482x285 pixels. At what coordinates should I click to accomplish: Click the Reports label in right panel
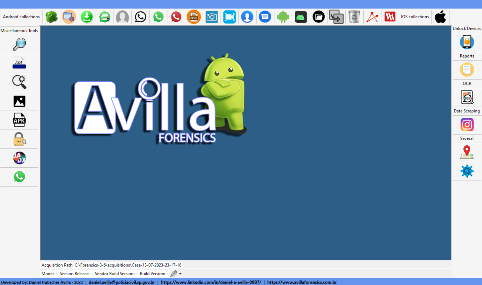pyautogui.click(x=467, y=56)
